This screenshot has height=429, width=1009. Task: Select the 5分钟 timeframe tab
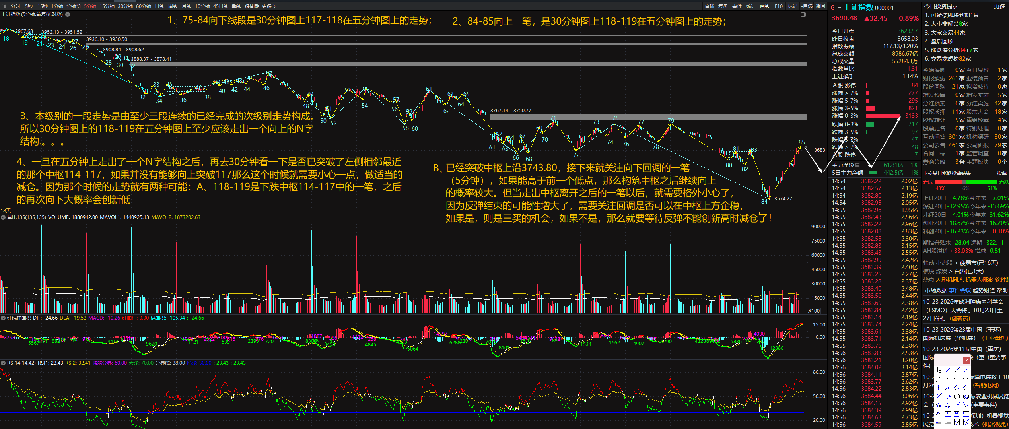pyautogui.click(x=90, y=6)
